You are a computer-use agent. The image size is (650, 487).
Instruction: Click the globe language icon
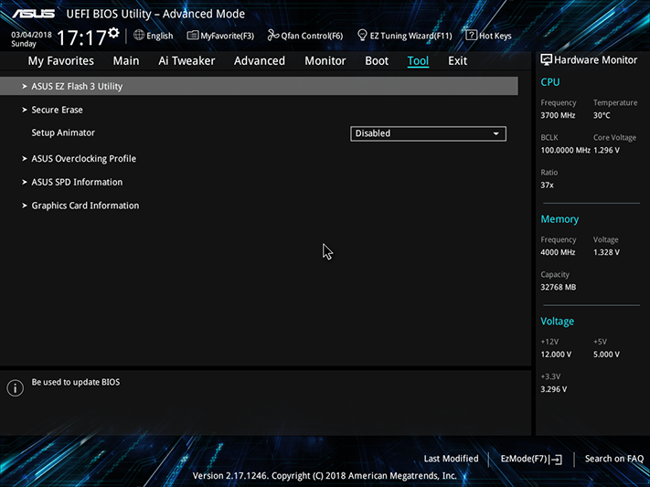click(x=139, y=36)
